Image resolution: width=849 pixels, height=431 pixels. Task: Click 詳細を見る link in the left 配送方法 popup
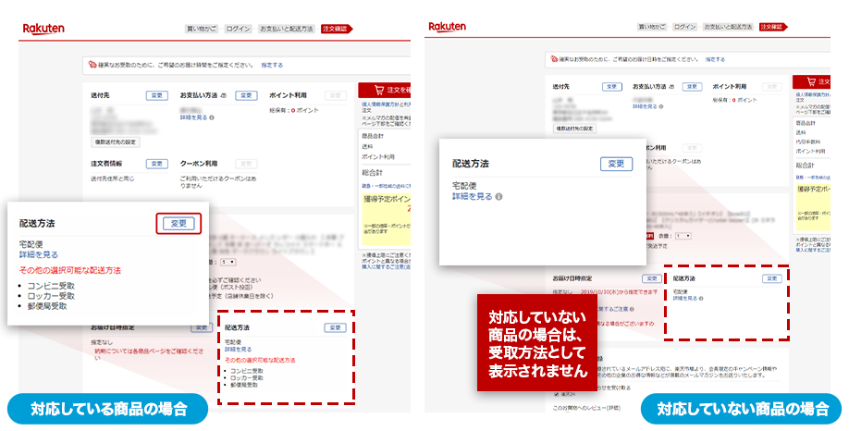pos(38,254)
